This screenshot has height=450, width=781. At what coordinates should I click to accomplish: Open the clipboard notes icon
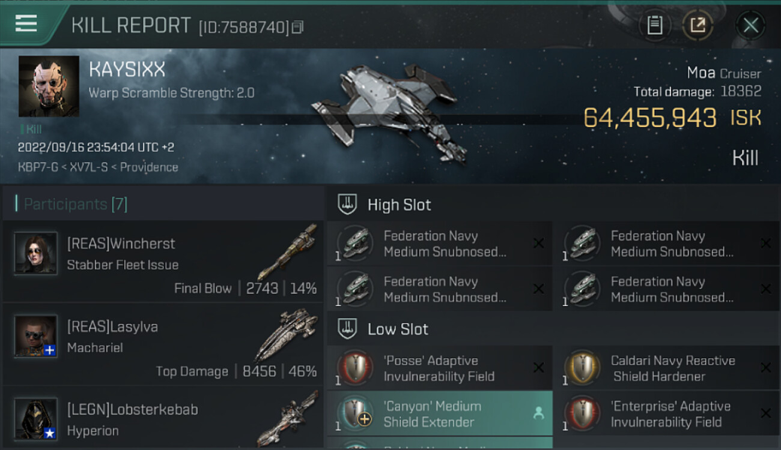[654, 25]
